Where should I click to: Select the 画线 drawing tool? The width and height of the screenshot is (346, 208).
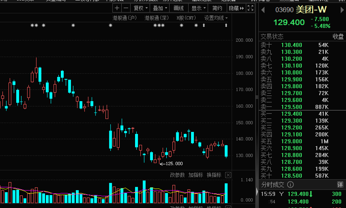pos(178,8)
